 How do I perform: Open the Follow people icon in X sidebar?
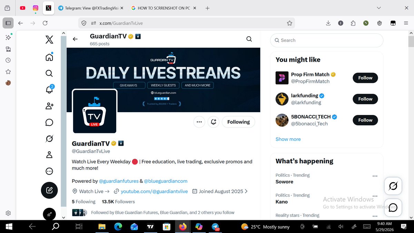pos(49,106)
